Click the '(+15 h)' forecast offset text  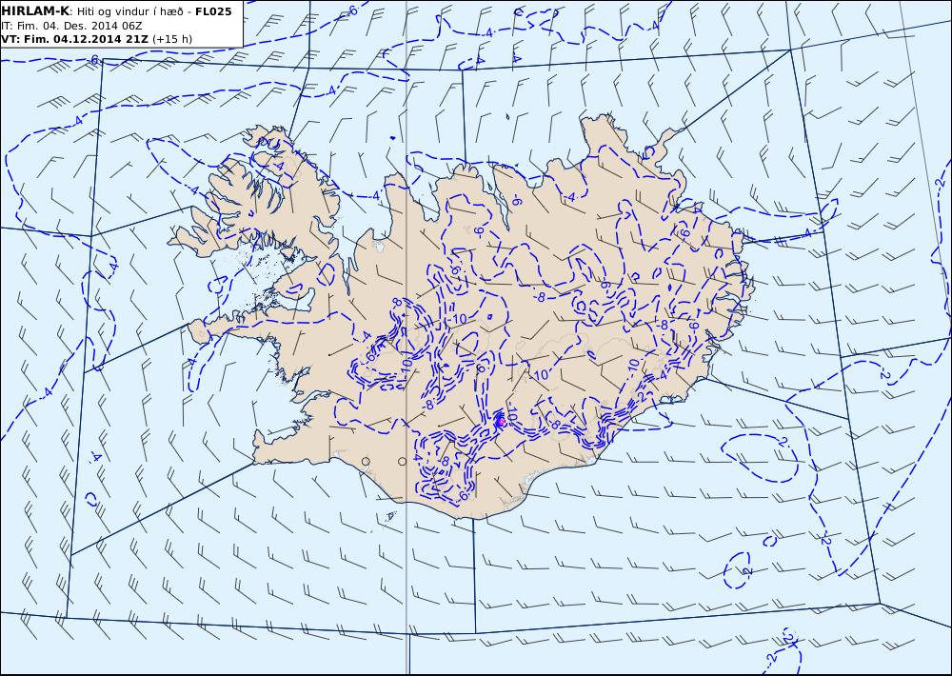pyautogui.click(x=171, y=39)
